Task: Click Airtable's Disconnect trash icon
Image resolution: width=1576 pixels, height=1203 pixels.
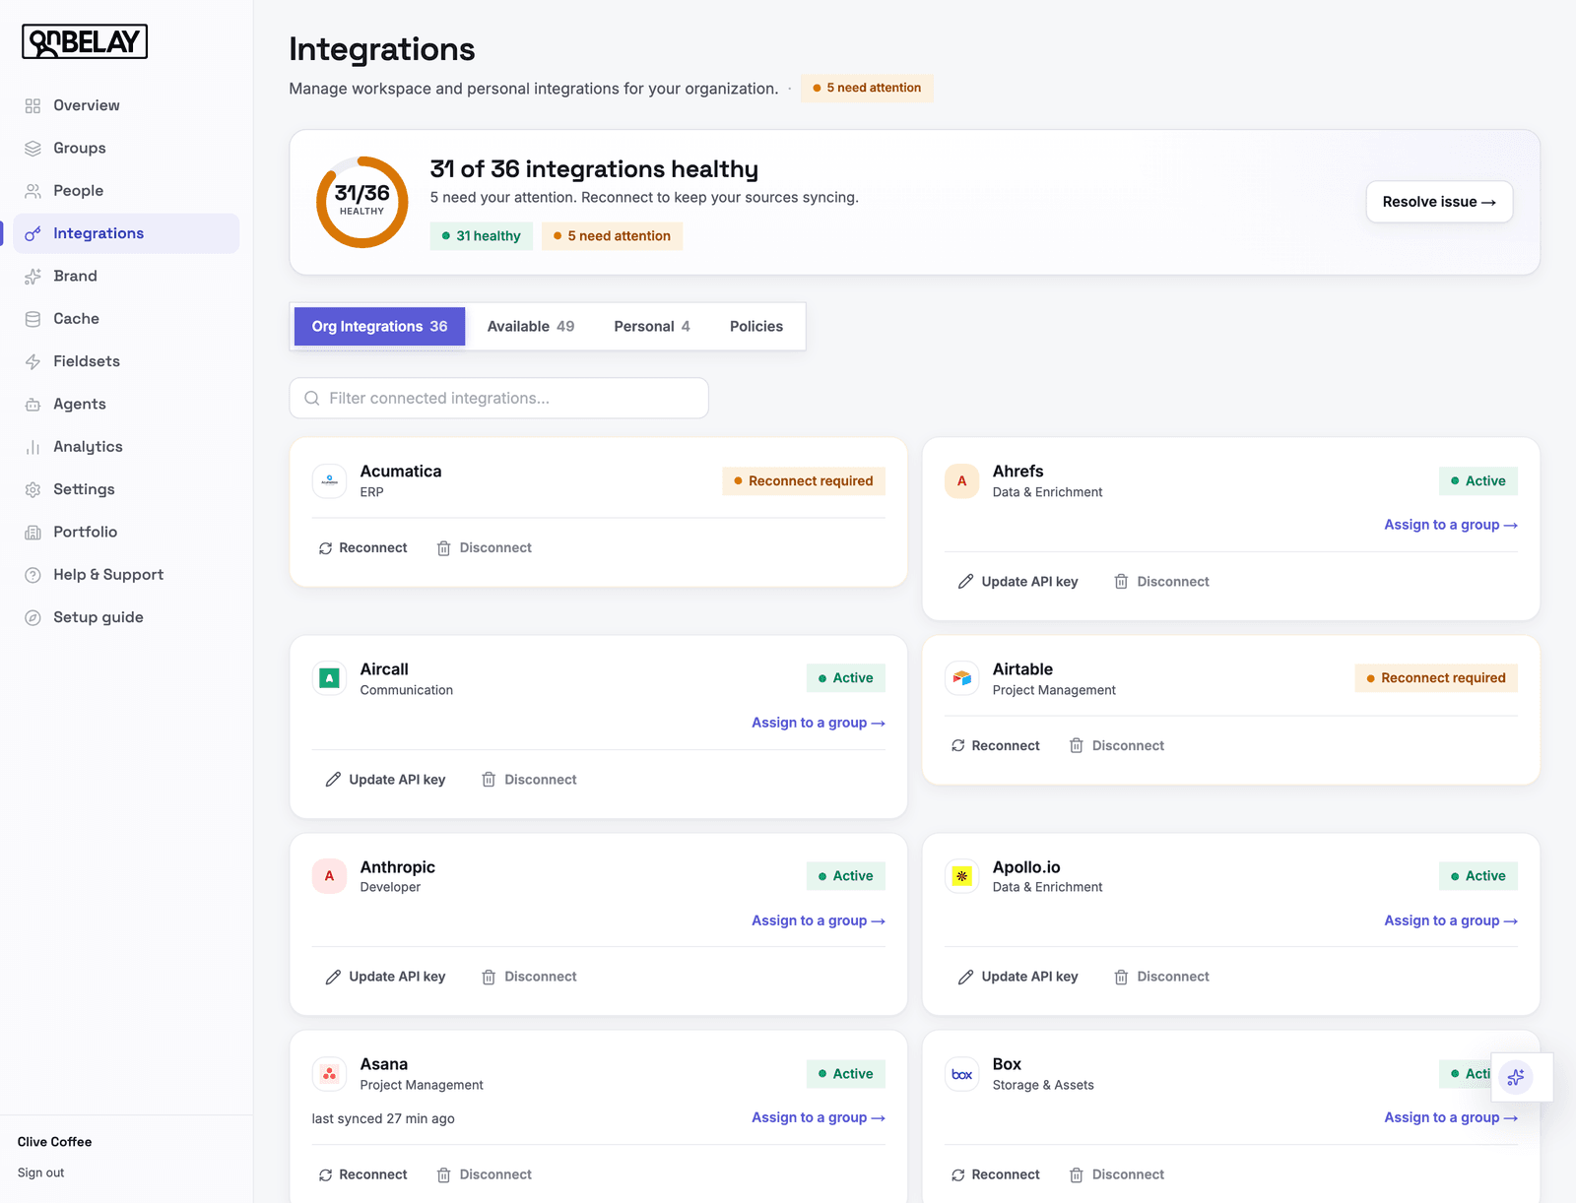Action: tap(1077, 746)
